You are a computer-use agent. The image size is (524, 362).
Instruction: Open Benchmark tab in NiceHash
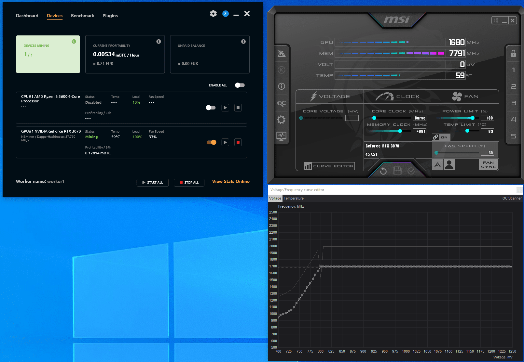pos(82,16)
